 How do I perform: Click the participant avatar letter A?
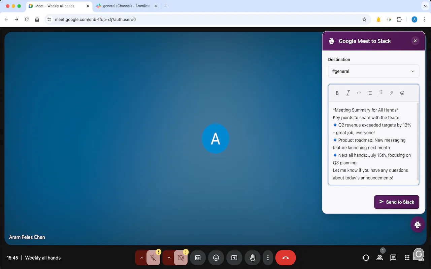pyautogui.click(x=215, y=139)
